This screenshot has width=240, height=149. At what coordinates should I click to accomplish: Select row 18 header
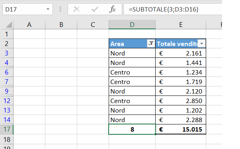pos(7,139)
